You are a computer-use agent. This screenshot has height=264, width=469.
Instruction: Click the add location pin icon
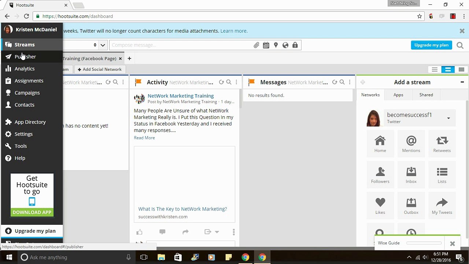276,45
